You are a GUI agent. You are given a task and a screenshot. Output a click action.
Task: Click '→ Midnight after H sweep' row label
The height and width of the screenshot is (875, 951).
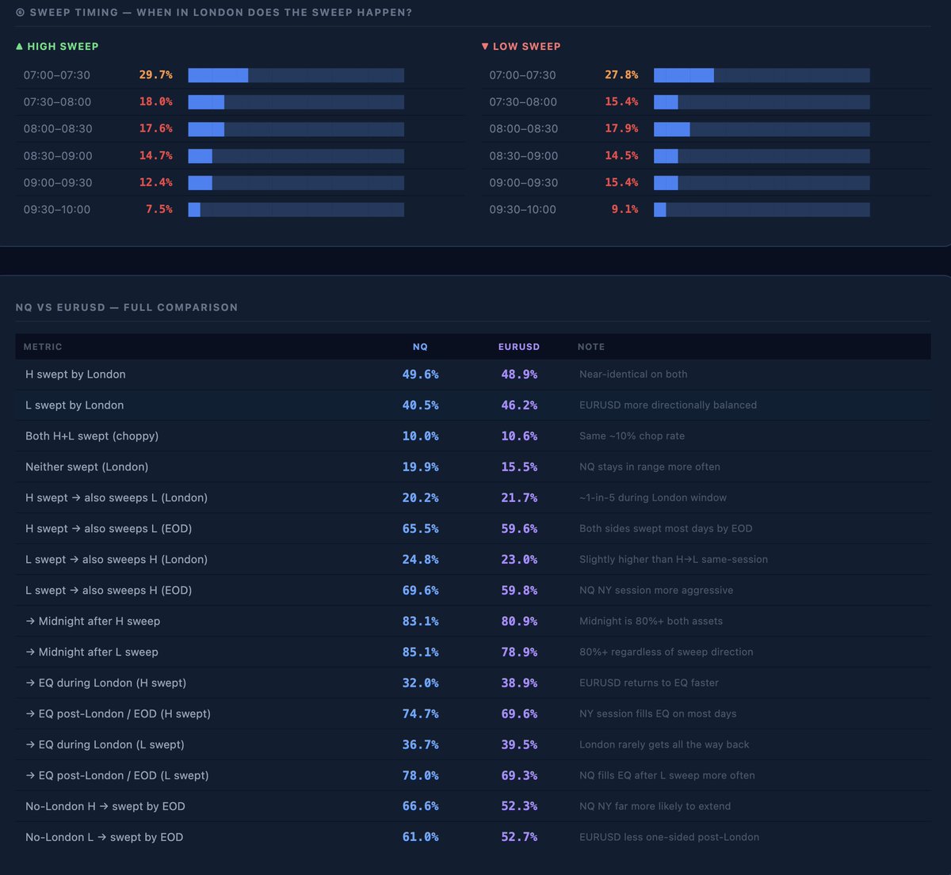point(93,622)
